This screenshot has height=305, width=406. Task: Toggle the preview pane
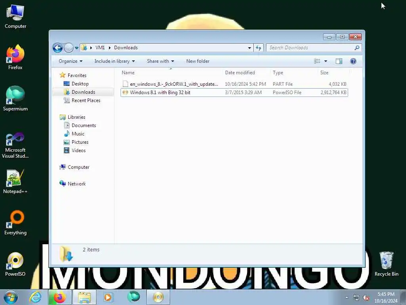click(339, 61)
